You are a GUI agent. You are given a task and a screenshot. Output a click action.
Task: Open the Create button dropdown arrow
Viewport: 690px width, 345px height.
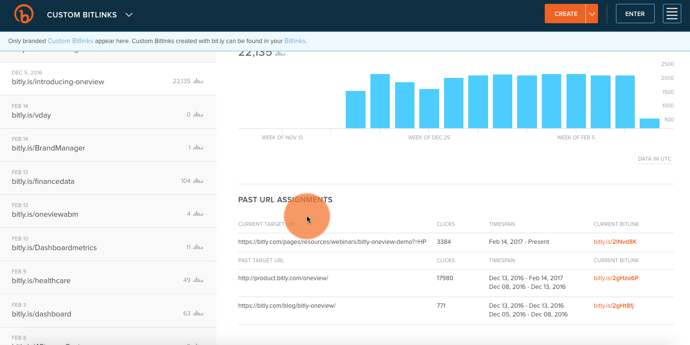click(x=592, y=14)
